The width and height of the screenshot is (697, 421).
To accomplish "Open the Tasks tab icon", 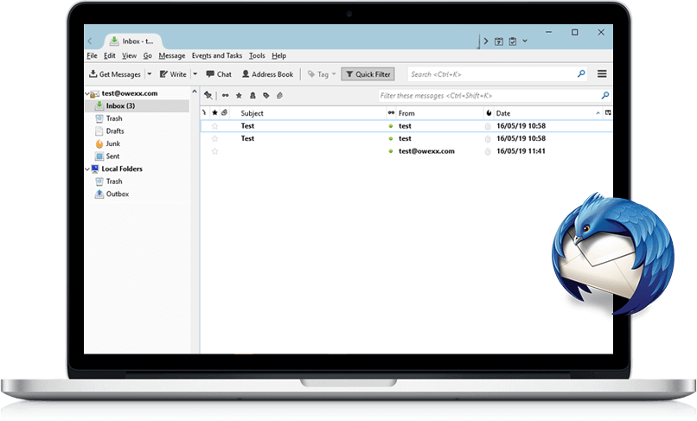I will click(513, 41).
